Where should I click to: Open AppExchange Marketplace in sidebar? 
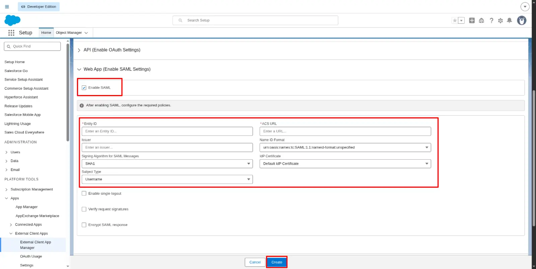[x=37, y=216]
